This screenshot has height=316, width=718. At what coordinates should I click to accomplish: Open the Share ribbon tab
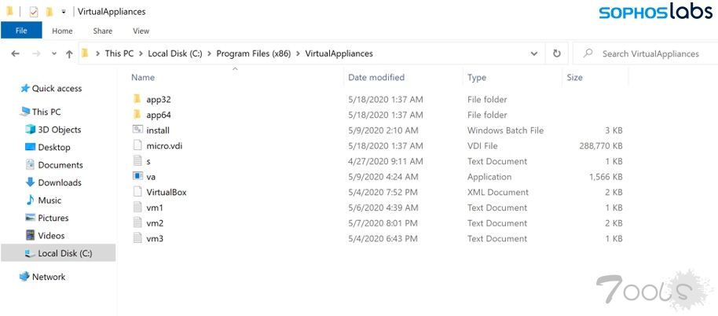tap(102, 31)
